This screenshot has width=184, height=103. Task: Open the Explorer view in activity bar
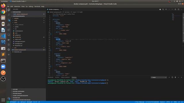point(9,10)
